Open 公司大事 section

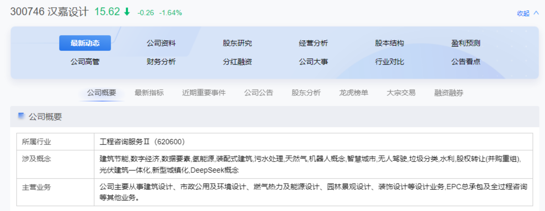pos(313,62)
